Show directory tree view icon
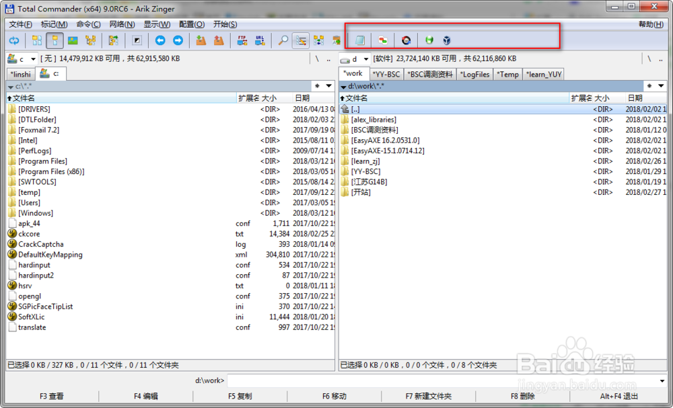The width and height of the screenshot is (673, 408). pyautogui.click(x=90, y=41)
